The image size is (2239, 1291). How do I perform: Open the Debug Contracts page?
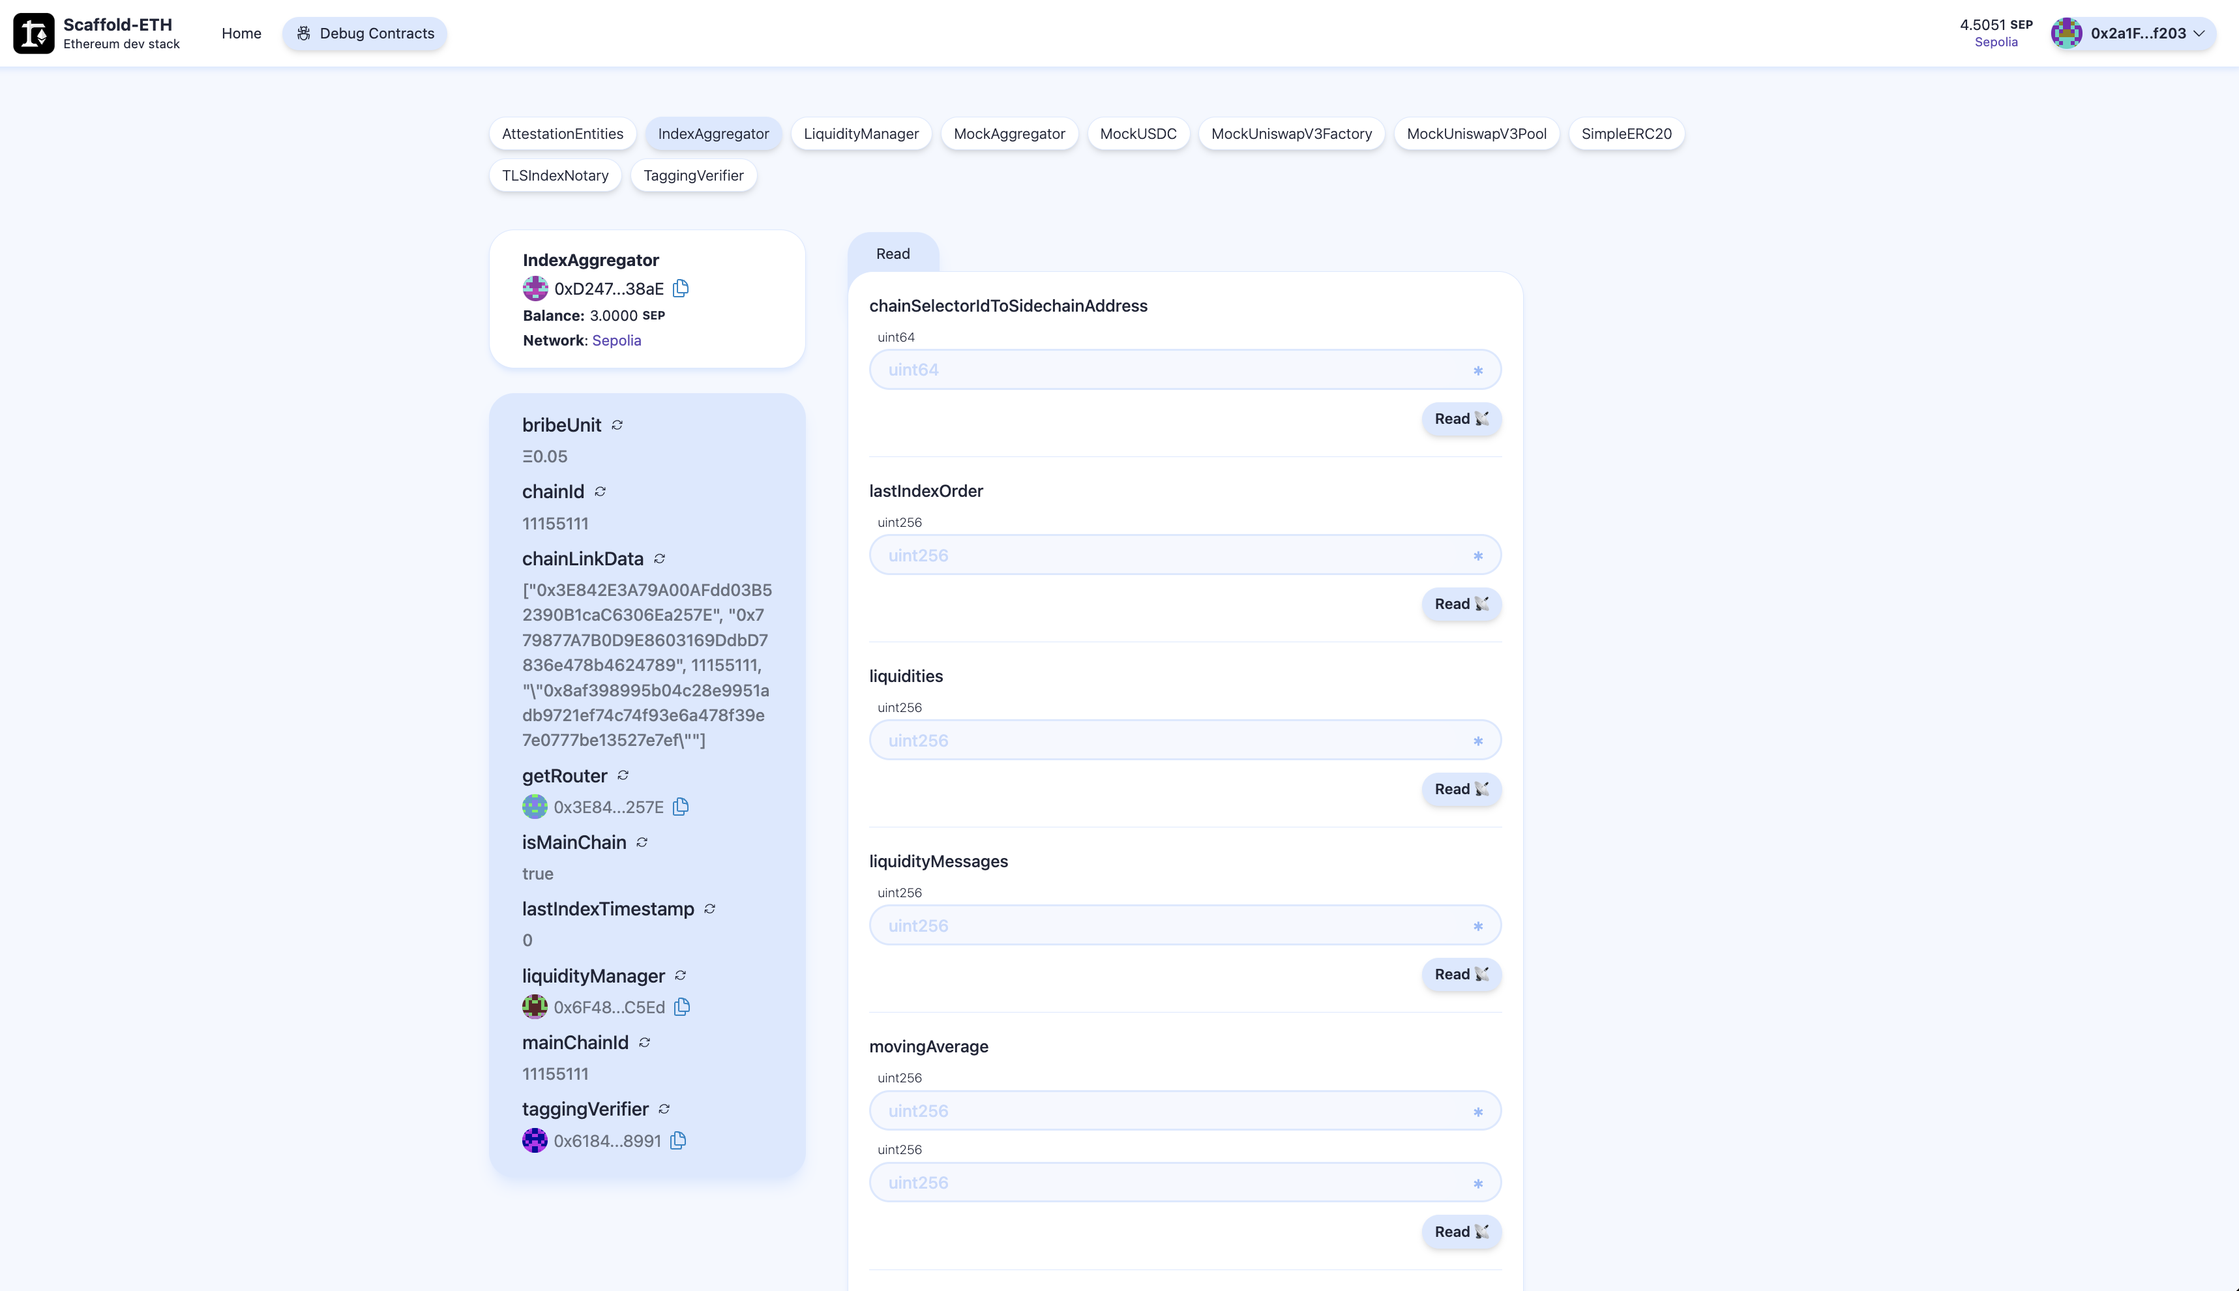(364, 34)
